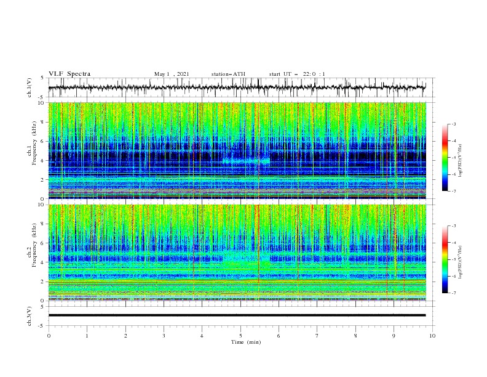The height and width of the screenshot is (377, 487).
Task: Click the "-7" tick on ch.1 colorbar
Action: pos(453,191)
